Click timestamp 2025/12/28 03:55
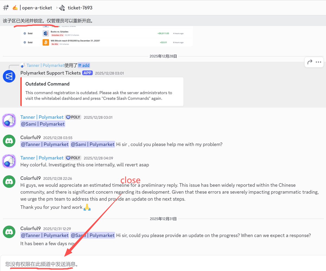The image size is (326, 271). click(x=58, y=138)
